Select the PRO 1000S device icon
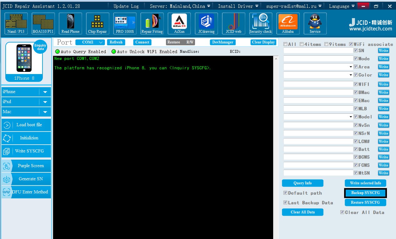The image size is (396, 239). [x=125, y=23]
